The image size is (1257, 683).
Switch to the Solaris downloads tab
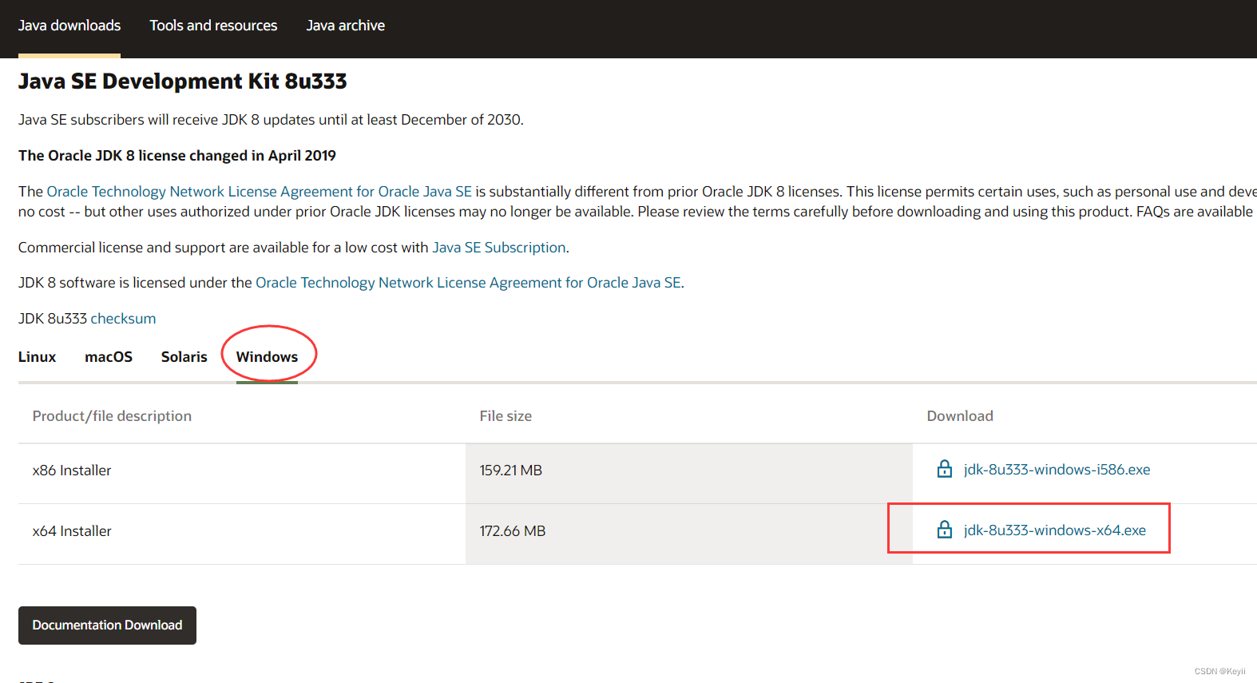click(x=184, y=357)
